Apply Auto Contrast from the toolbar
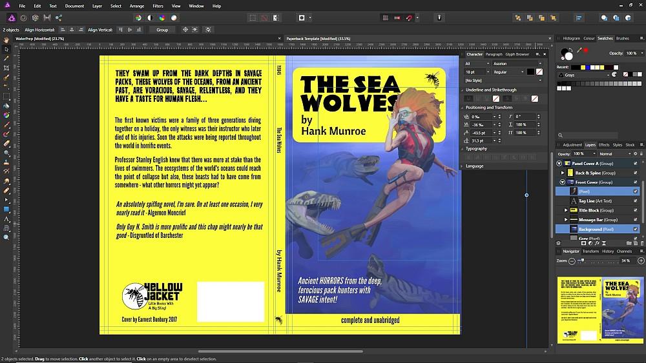646x363 pixels. pyautogui.click(x=150, y=17)
